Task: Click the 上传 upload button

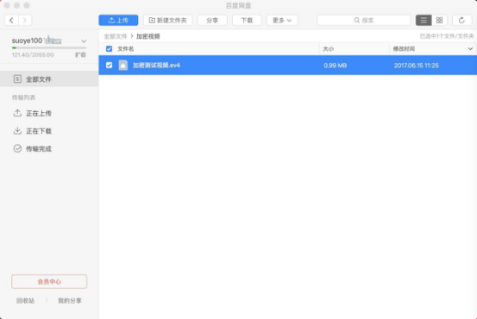Action: (x=118, y=21)
